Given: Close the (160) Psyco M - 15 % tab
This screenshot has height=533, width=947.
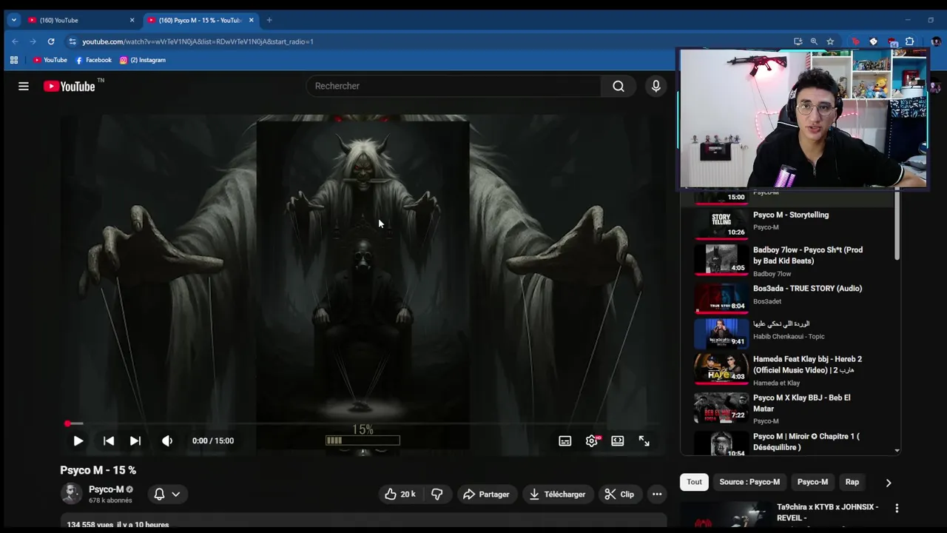Looking at the screenshot, I should 252,20.
